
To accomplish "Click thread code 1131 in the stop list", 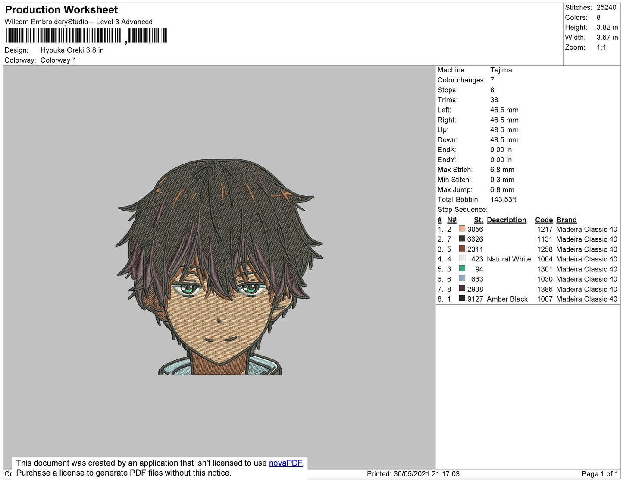I will pyautogui.click(x=545, y=239).
